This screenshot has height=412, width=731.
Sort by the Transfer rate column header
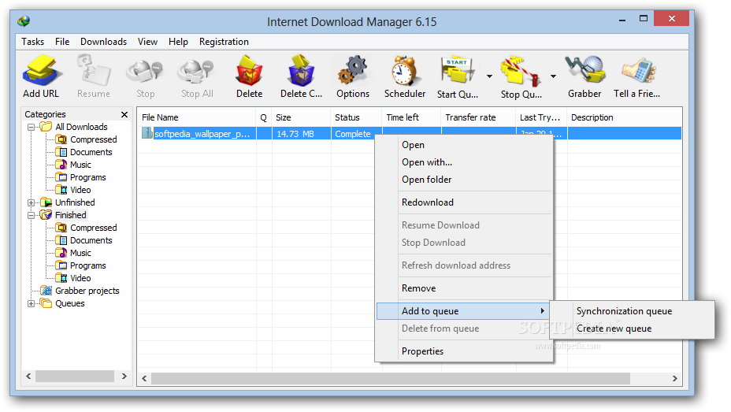point(478,117)
